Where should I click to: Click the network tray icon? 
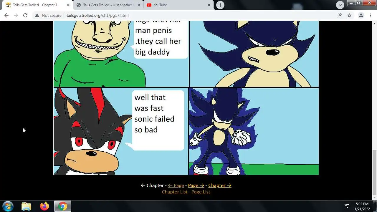(347, 206)
